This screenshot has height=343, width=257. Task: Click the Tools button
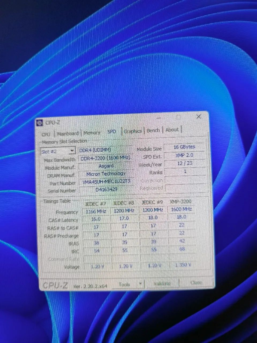tap(124, 285)
